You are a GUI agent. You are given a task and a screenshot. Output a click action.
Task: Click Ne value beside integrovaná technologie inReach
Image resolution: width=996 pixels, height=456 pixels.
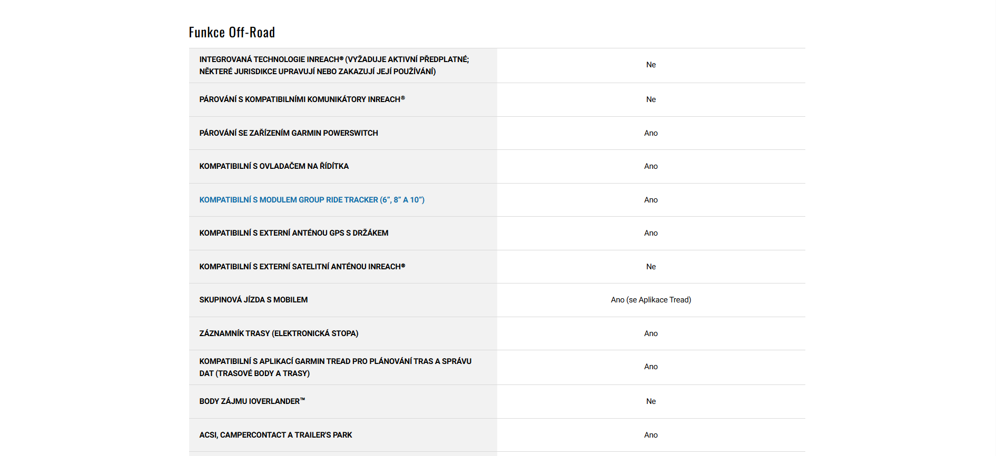coord(651,65)
